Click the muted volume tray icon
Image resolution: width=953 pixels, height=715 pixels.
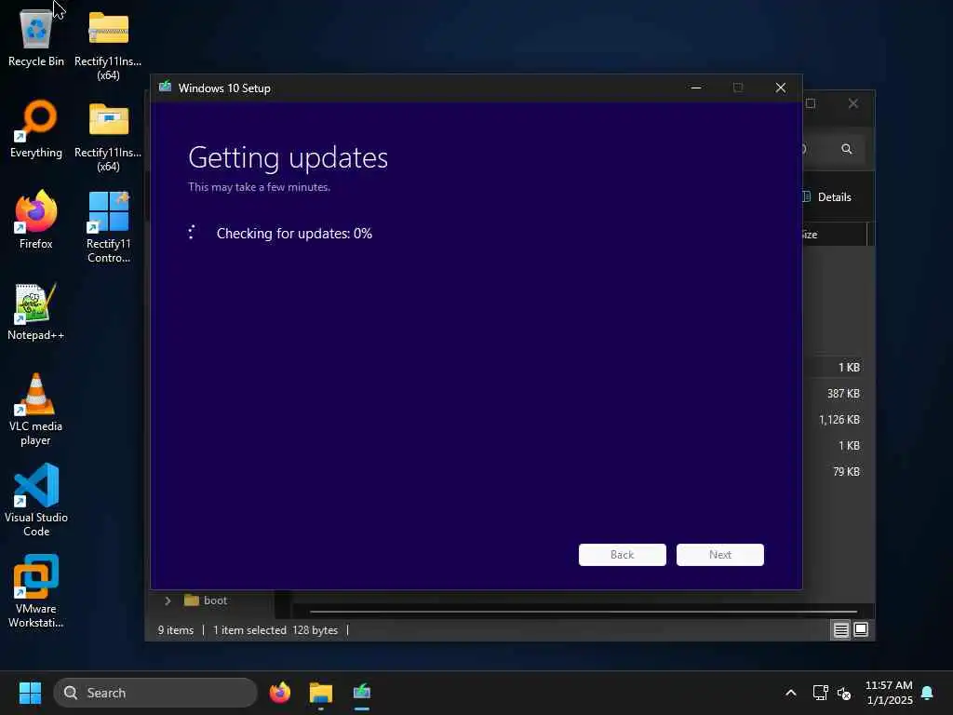843,693
